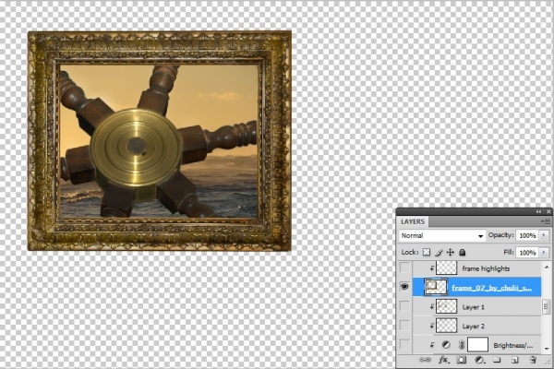Click the frame_07_by_chulii layer name

(x=492, y=288)
